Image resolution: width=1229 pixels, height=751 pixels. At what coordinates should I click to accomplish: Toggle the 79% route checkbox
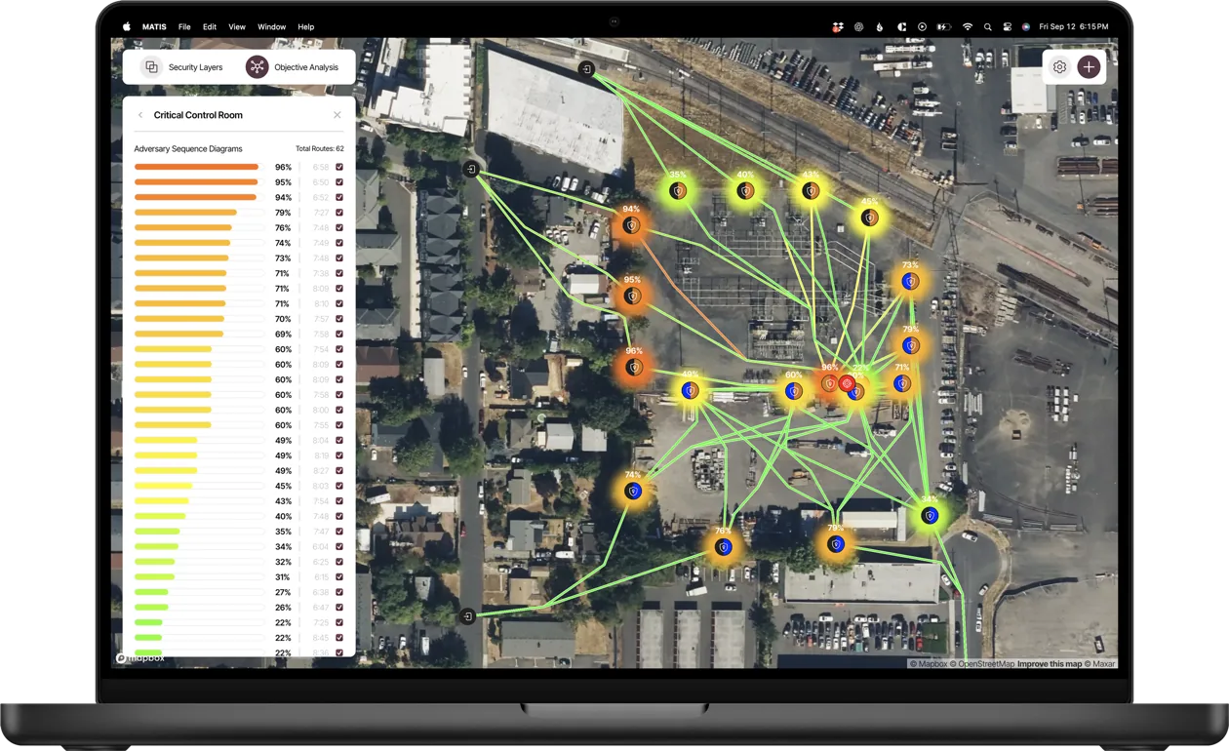point(339,213)
